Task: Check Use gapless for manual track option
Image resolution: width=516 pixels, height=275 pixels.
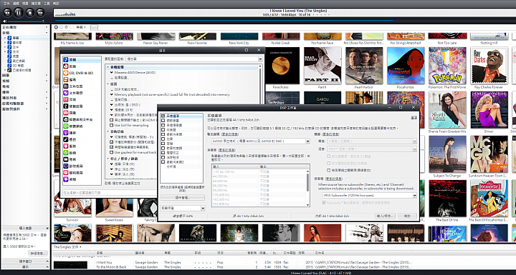Action: (x=112, y=152)
